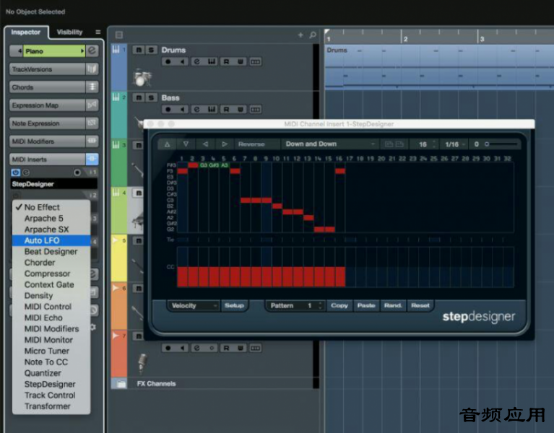The height and width of the screenshot is (433, 554).
Task: Open the Piano channel settings (e) button
Action: click(x=92, y=51)
